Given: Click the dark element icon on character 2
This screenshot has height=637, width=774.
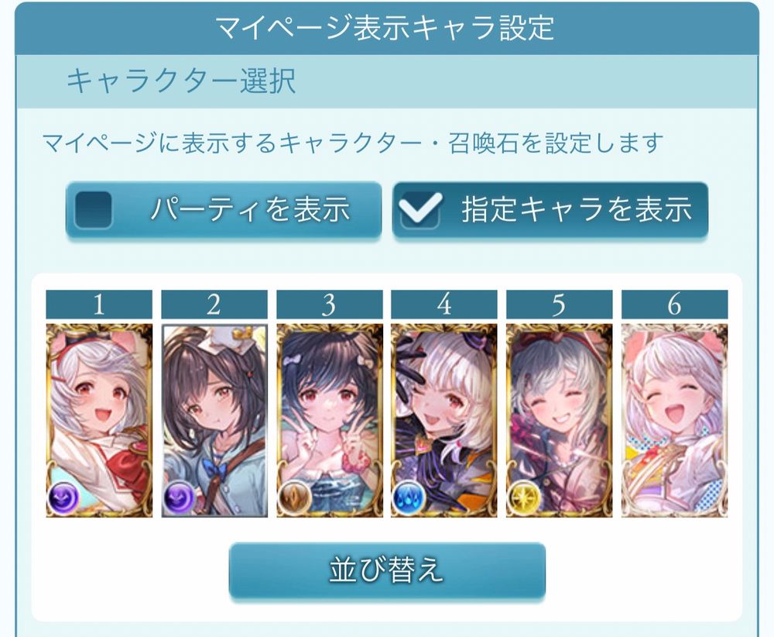Looking at the screenshot, I should click(x=178, y=498).
